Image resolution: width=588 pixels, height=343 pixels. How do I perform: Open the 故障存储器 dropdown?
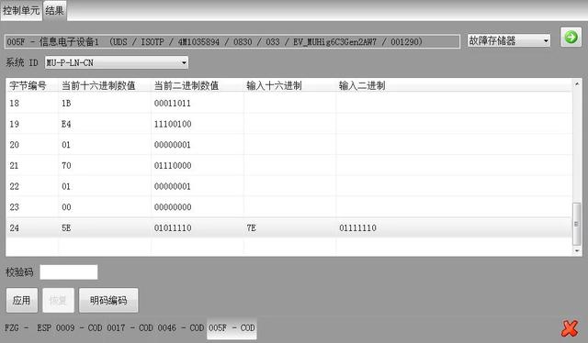click(x=508, y=40)
